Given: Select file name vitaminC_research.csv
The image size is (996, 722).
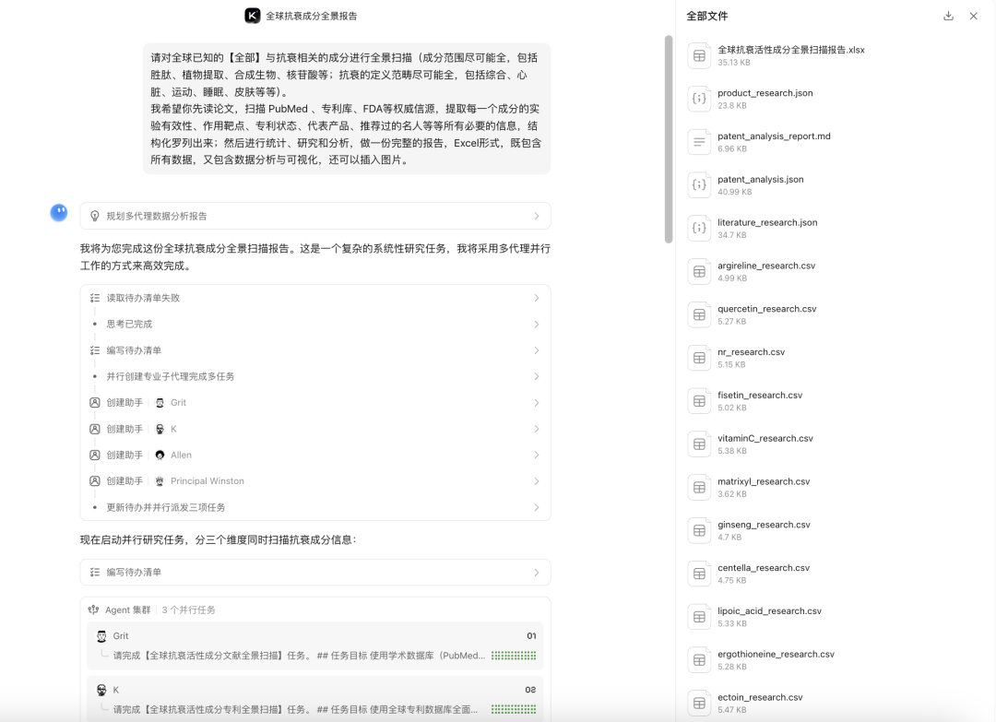Looking at the screenshot, I should pos(765,438).
